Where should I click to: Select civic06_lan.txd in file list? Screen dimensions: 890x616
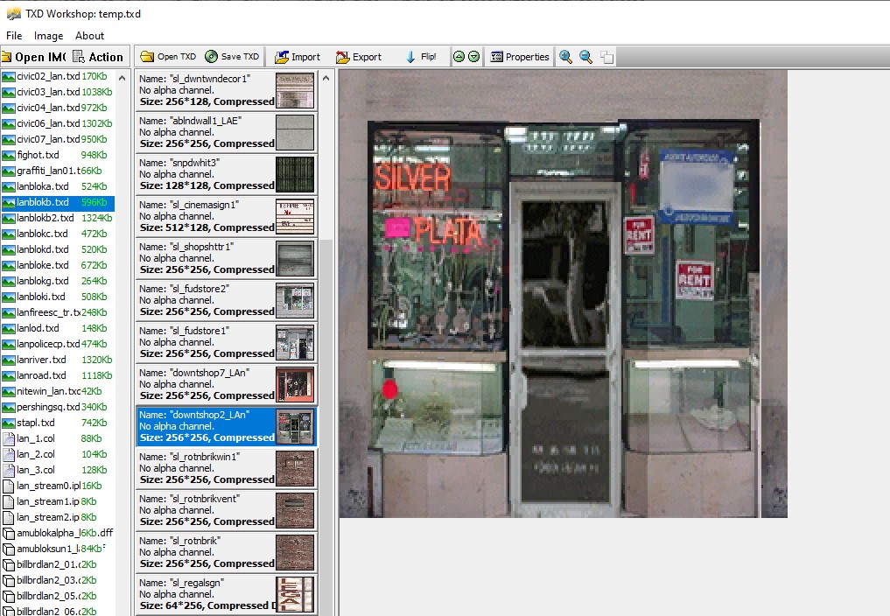point(58,123)
